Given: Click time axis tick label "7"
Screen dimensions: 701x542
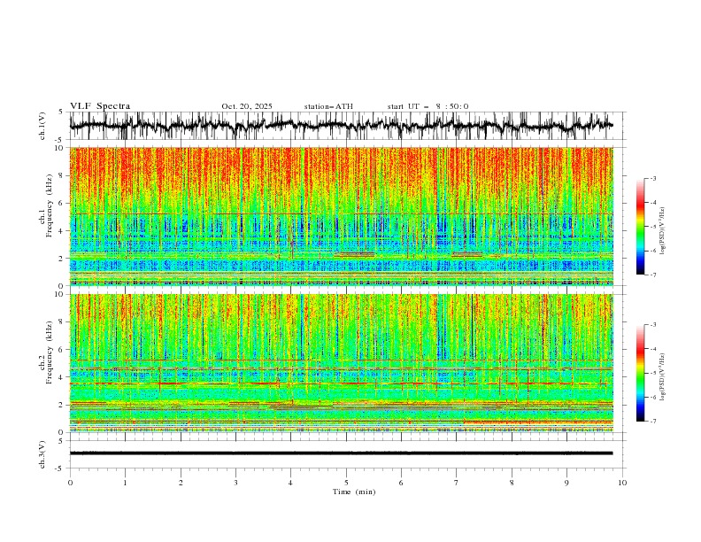Looking at the screenshot, I should click(x=457, y=483).
